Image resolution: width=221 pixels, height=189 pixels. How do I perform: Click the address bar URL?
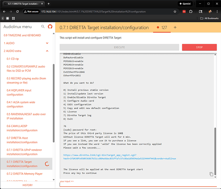pyautogui.click(x=93, y=12)
